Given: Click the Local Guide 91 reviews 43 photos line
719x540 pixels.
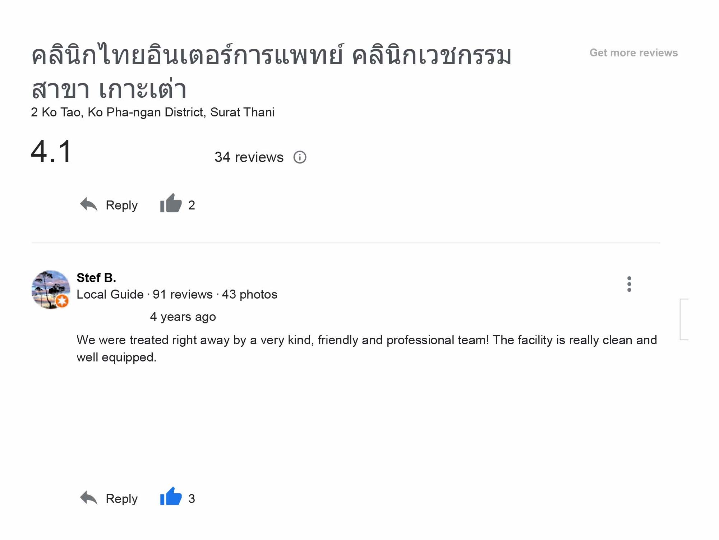Looking at the screenshot, I should (177, 295).
